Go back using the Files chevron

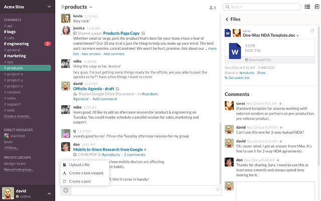coord(226,19)
